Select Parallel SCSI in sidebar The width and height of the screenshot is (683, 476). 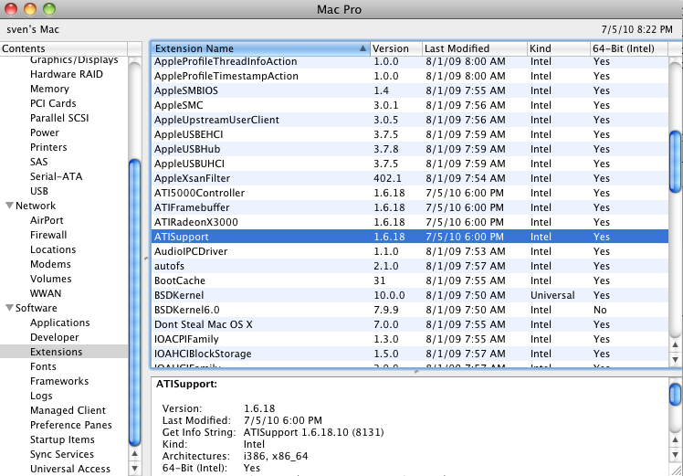tap(59, 118)
